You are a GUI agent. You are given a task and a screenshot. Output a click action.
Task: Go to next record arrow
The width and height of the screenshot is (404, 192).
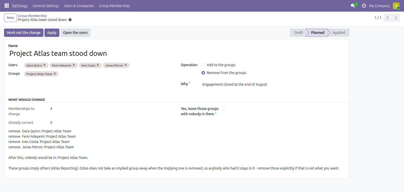click(396, 18)
